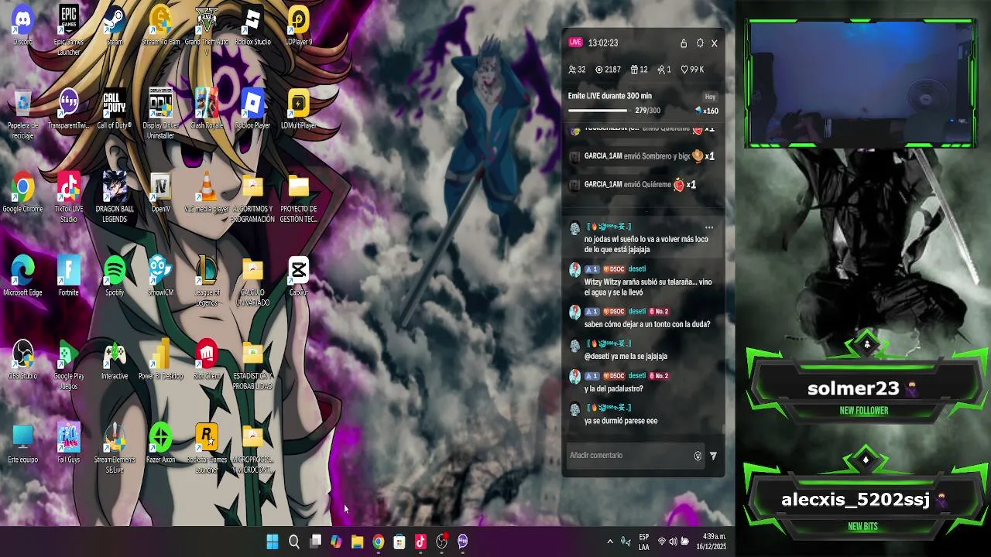This screenshot has height=557, width=991.
Task: Click the gifts count 12
Action: (x=639, y=70)
